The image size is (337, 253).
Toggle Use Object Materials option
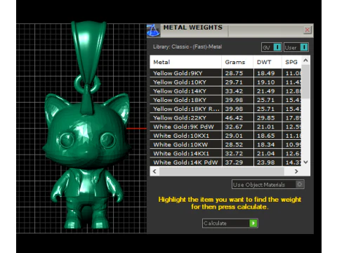[x=268, y=185]
